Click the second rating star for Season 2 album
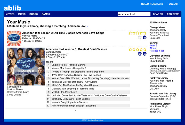The image size is (185, 125). point(134,33)
